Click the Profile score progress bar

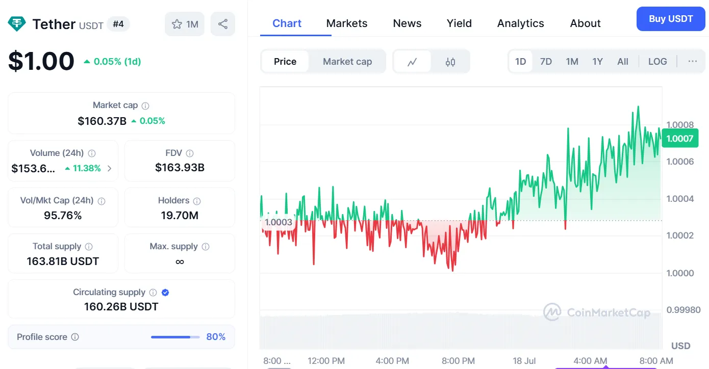coord(175,337)
